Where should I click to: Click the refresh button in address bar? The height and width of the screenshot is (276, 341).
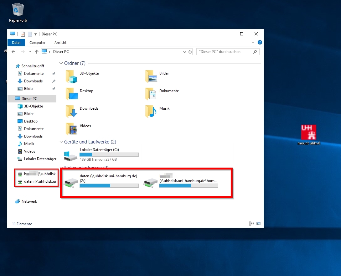click(x=190, y=52)
